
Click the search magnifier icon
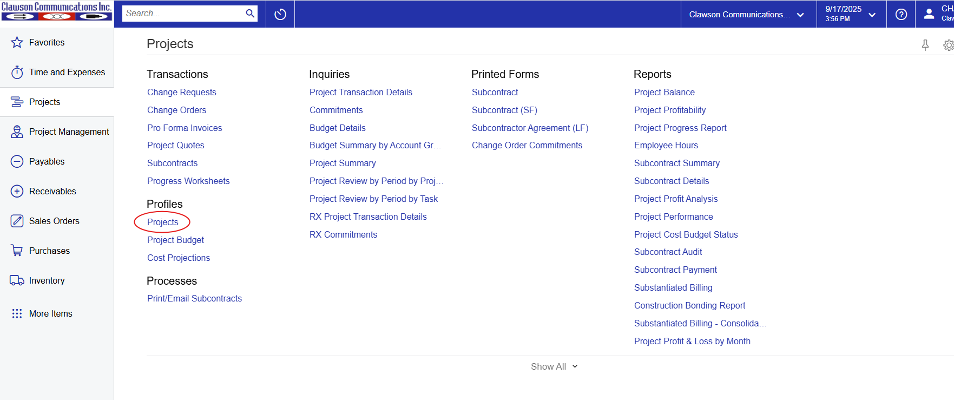pyautogui.click(x=250, y=14)
